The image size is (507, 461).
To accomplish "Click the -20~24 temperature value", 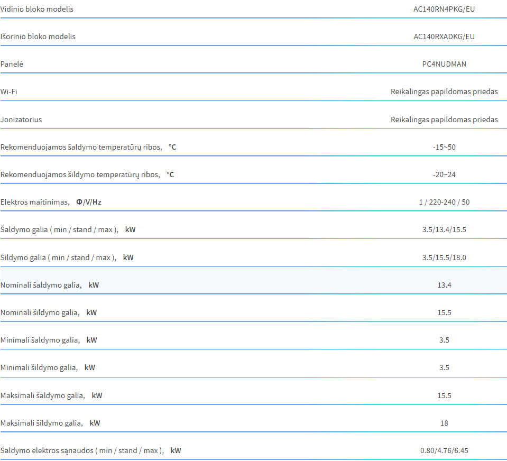I will 444,174.
